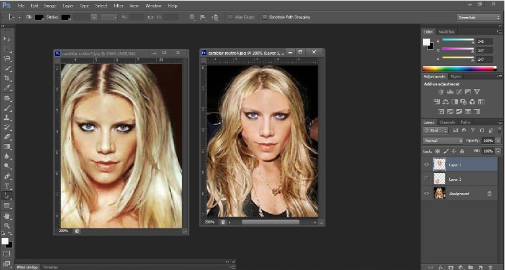
Task: Select the Horizontal Type tool
Action: coord(7,186)
